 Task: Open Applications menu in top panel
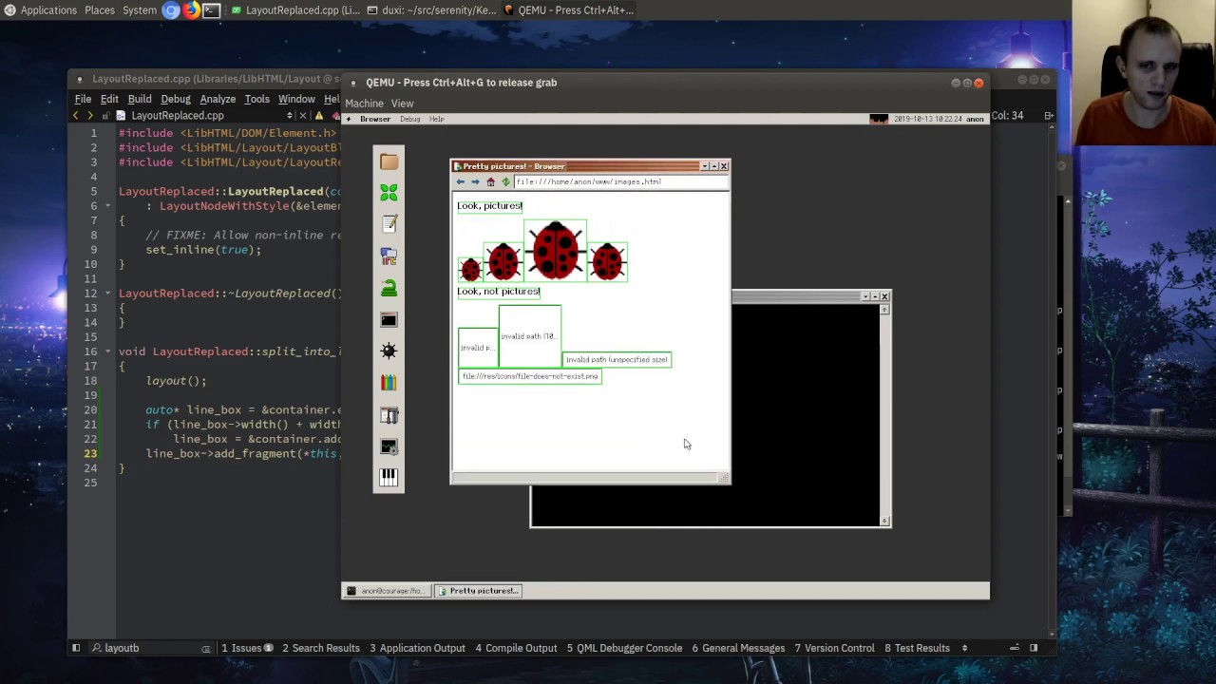pos(40,10)
